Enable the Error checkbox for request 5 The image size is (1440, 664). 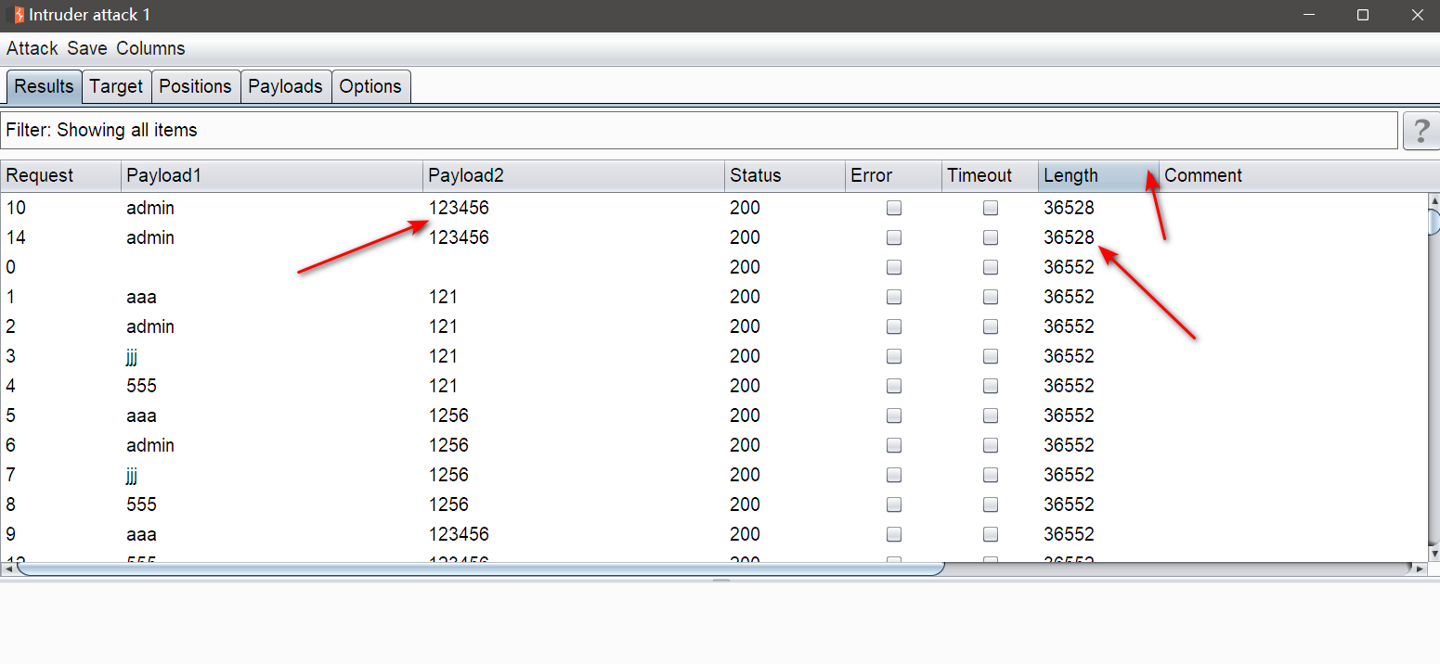point(893,416)
